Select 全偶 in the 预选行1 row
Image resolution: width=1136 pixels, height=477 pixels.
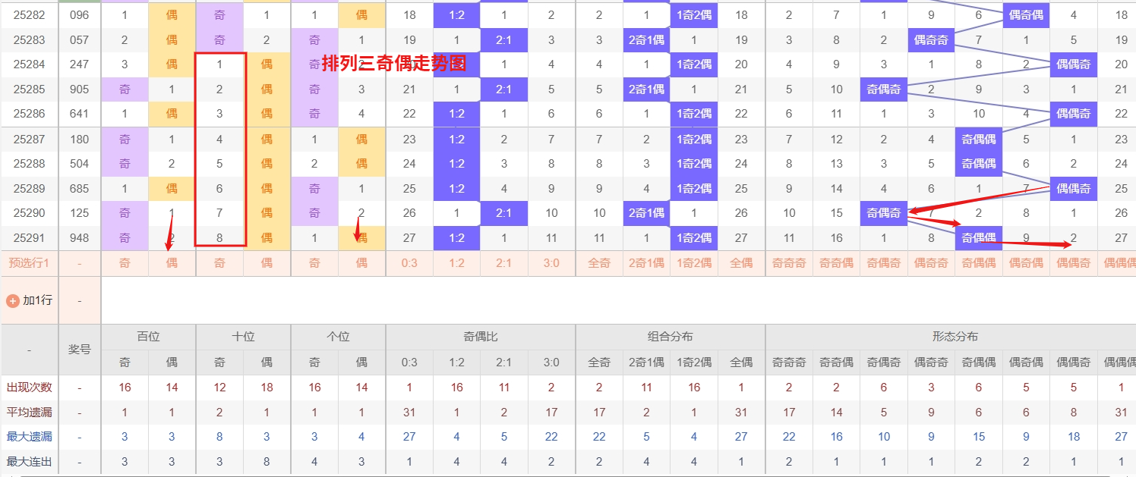point(741,263)
